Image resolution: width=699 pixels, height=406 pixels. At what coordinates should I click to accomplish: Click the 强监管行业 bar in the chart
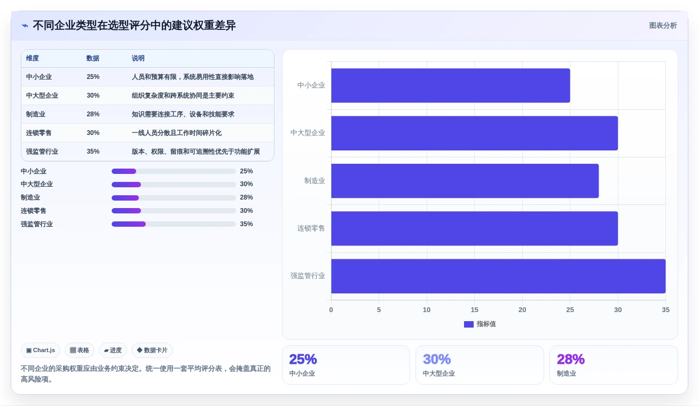pos(498,276)
